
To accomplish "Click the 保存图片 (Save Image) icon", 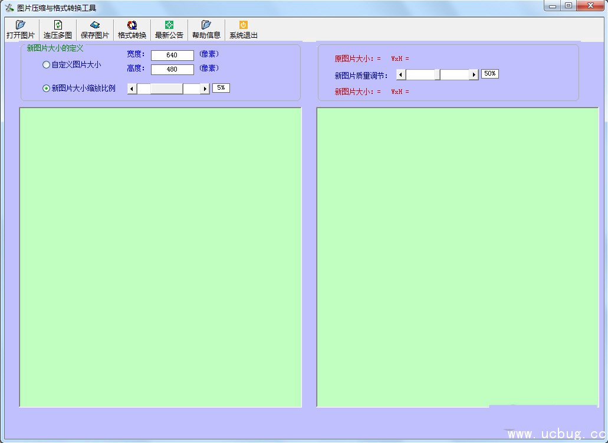I will coord(95,25).
